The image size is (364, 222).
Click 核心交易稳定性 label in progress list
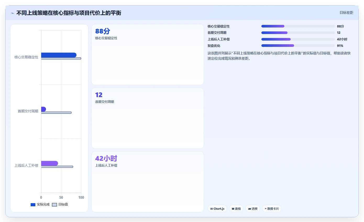click(x=219, y=26)
